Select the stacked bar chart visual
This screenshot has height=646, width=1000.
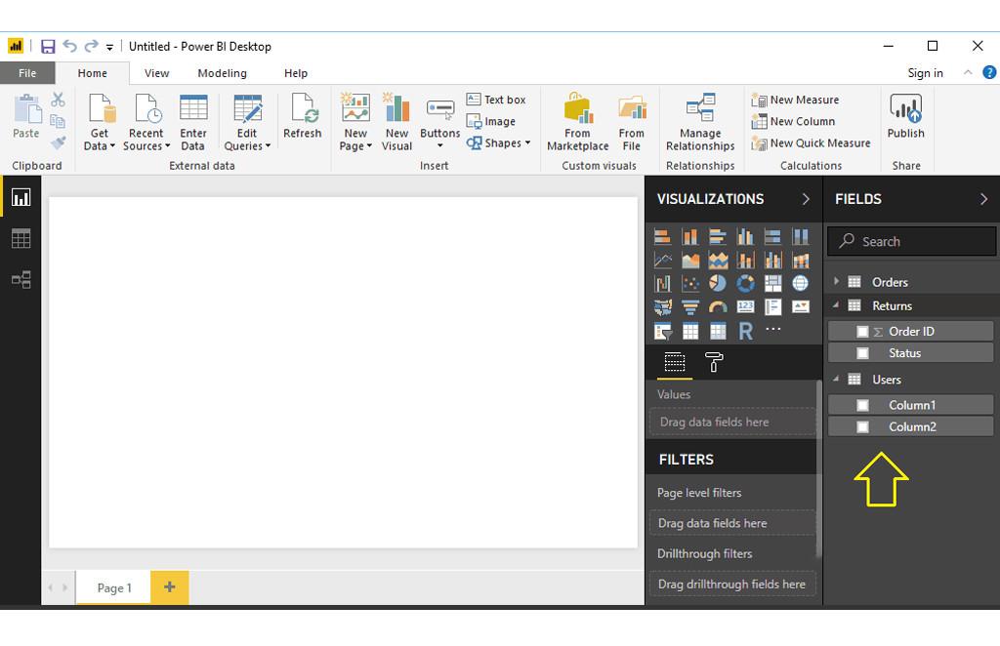[x=663, y=237]
